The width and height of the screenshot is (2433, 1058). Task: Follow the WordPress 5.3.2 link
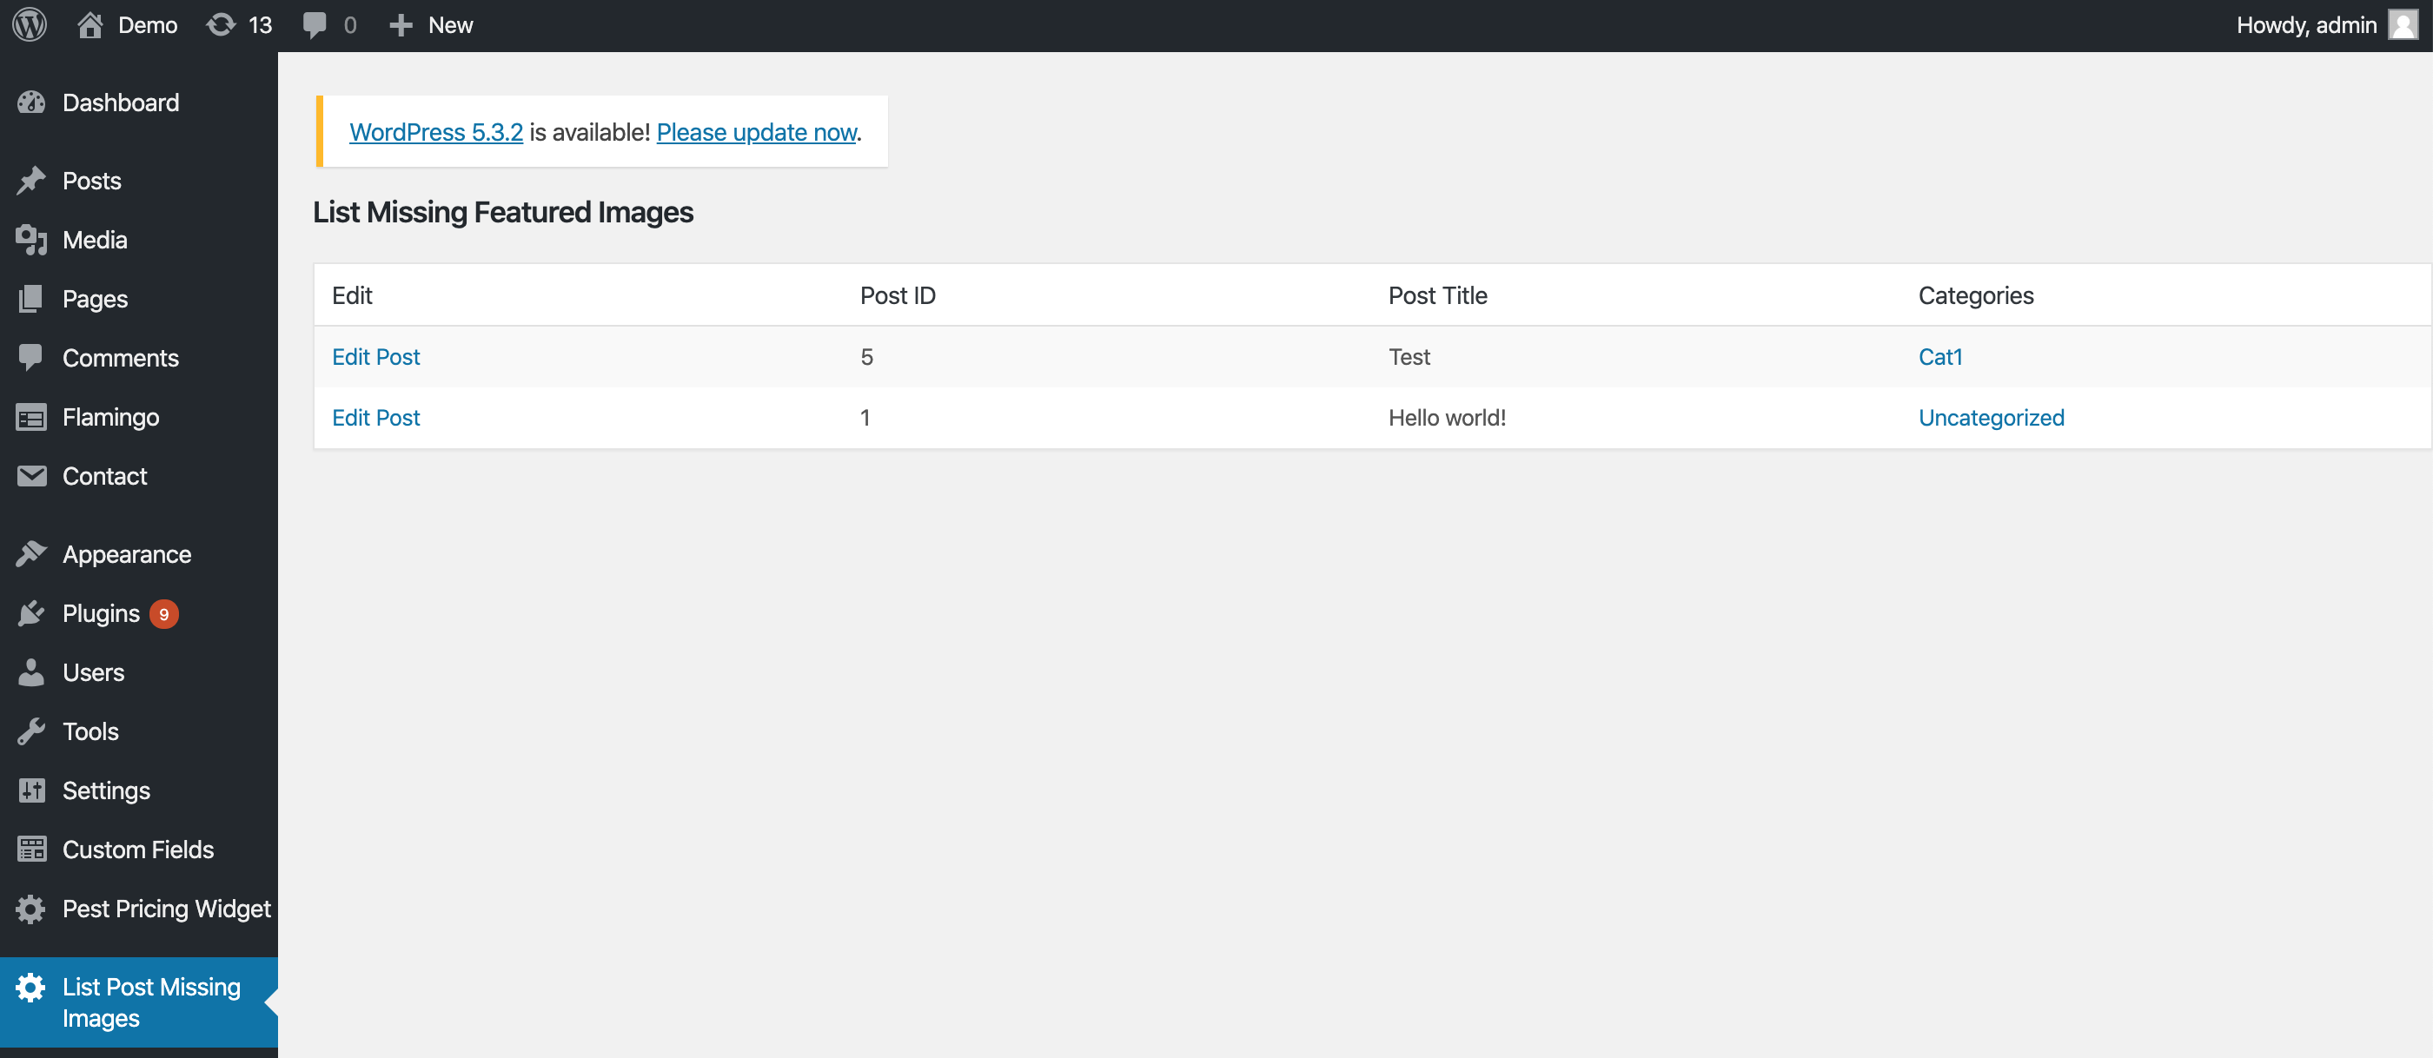click(435, 132)
